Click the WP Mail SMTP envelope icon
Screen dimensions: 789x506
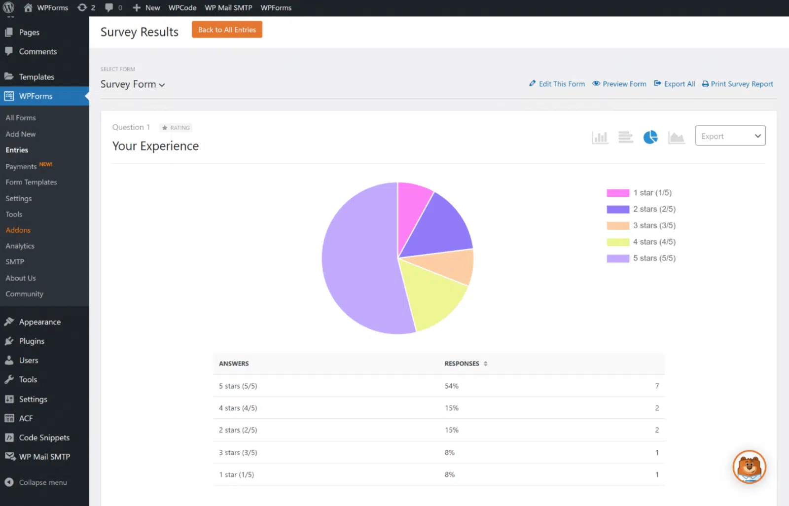pyautogui.click(x=10, y=456)
